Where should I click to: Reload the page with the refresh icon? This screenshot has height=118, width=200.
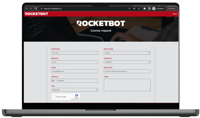click(36, 9)
